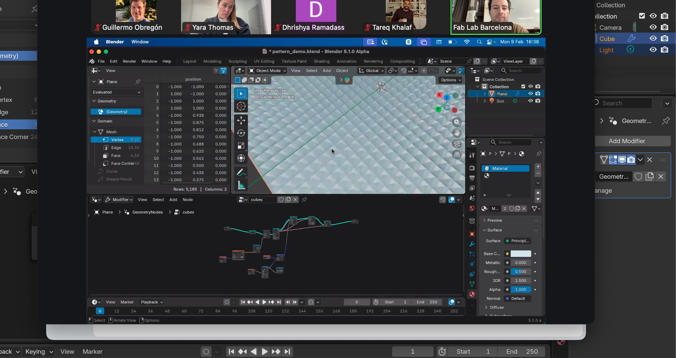This screenshot has width=676, height=358.
Task: Toggle camera view icon in viewport
Action: (x=457, y=144)
